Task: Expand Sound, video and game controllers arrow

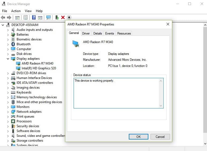Action: (x=8, y=136)
